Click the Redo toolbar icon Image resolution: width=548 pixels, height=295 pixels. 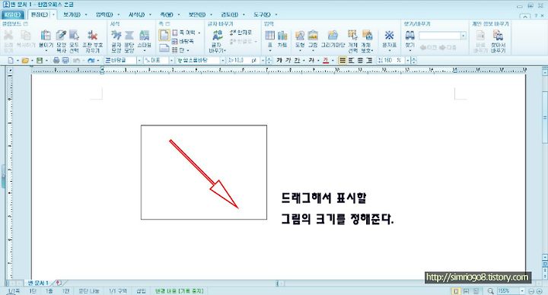point(91,60)
